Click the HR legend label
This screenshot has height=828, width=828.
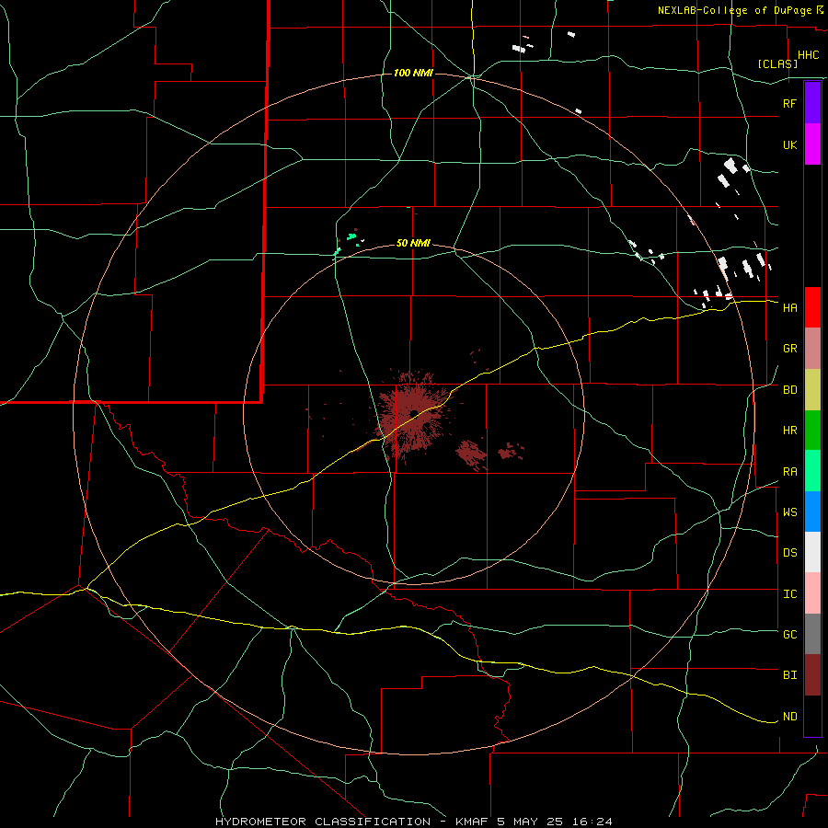789,431
